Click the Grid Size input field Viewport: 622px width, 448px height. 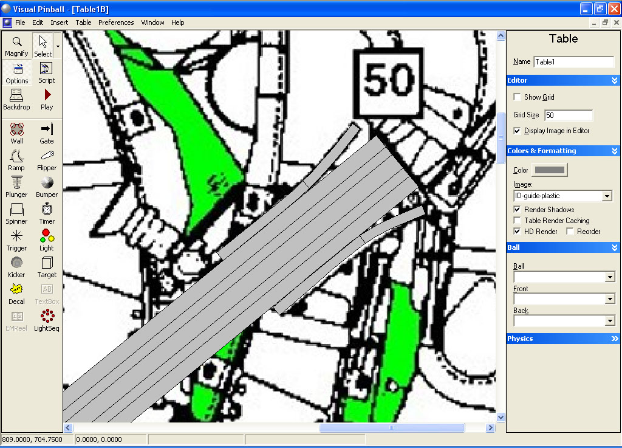(x=568, y=115)
